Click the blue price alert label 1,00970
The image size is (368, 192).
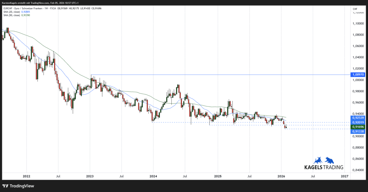358,74
